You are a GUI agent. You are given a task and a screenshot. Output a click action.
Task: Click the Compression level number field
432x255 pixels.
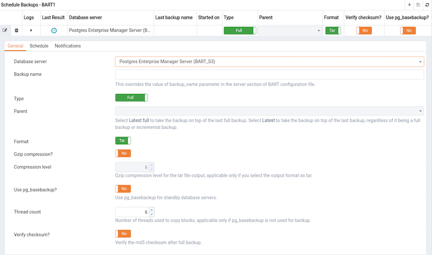click(x=132, y=167)
